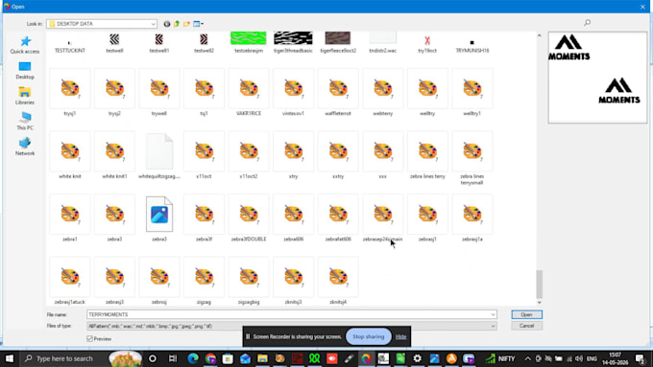Select the zebrafat606 pattern file
653x367 pixels.
click(338, 218)
